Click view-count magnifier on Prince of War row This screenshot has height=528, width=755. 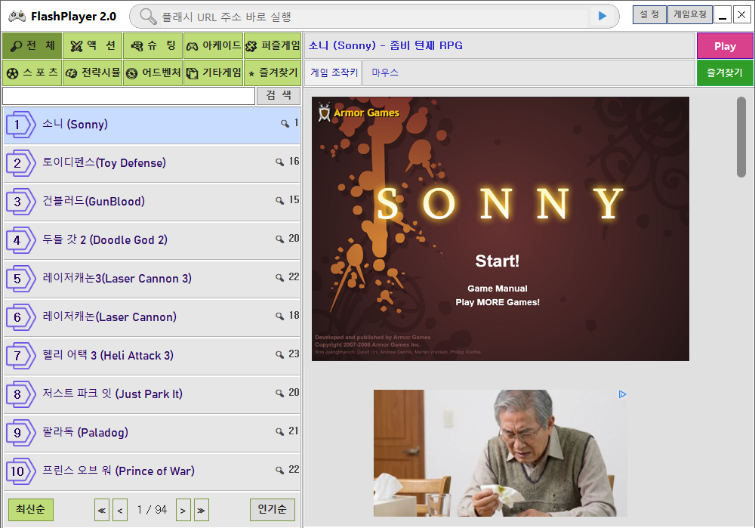279,471
